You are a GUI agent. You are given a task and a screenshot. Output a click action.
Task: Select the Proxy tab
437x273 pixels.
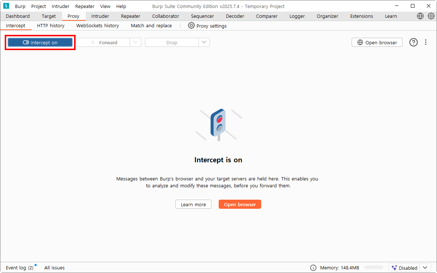(x=73, y=16)
